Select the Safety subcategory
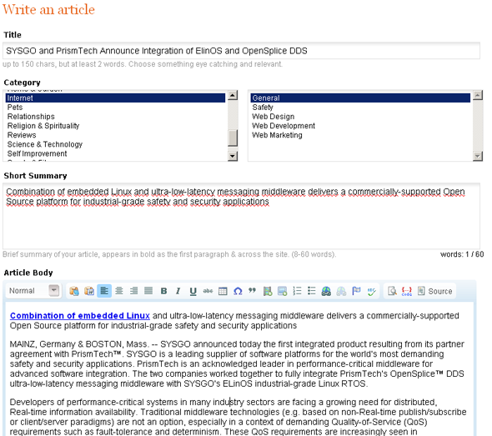The image size is (492, 436). click(360, 108)
